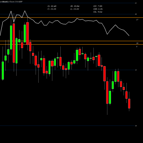Image resolution: width=143 pixels, height=143 pixels.
Task: Click the high value H: 13.04
Action: click(75, 6)
